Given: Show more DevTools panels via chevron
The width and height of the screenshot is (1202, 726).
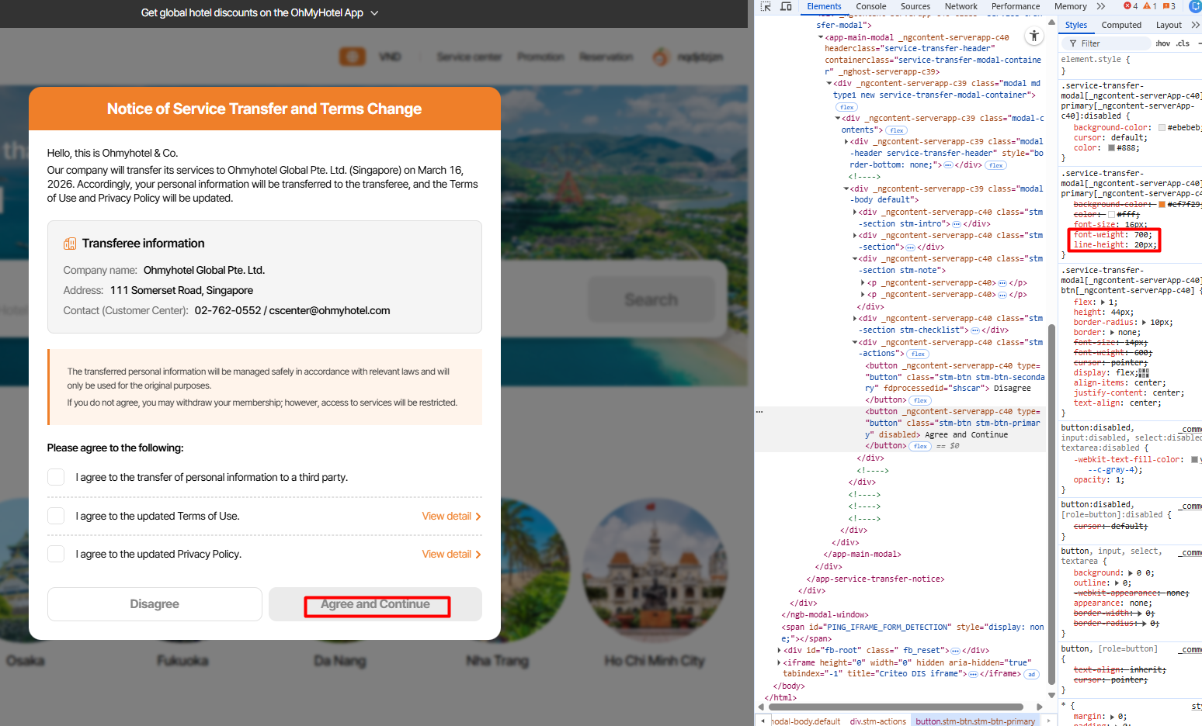Looking at the screenshot, I should [1101, 6].
